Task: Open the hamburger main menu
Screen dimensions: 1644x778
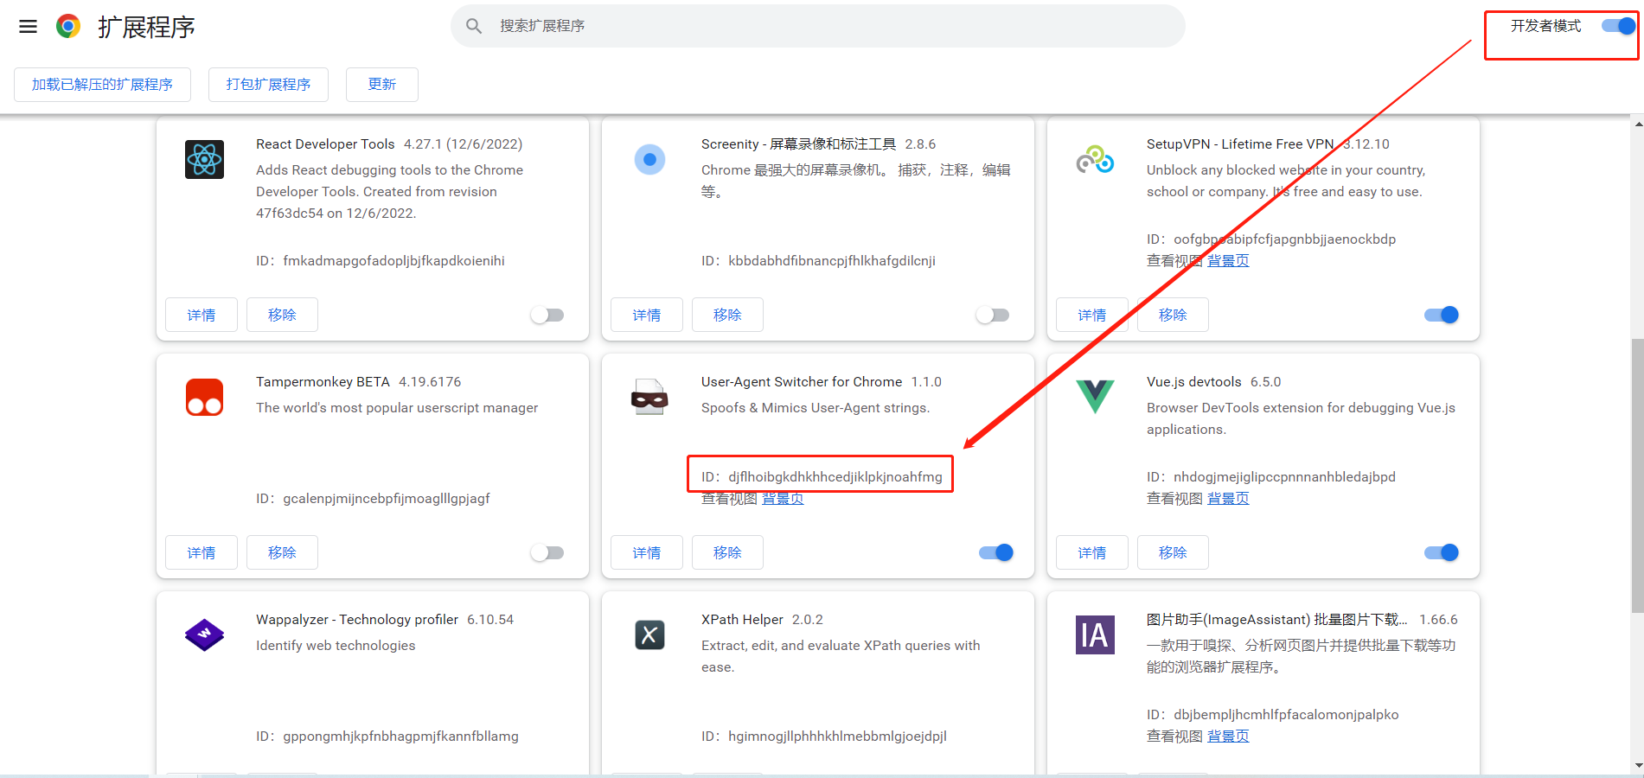Action: coord(28,27)
